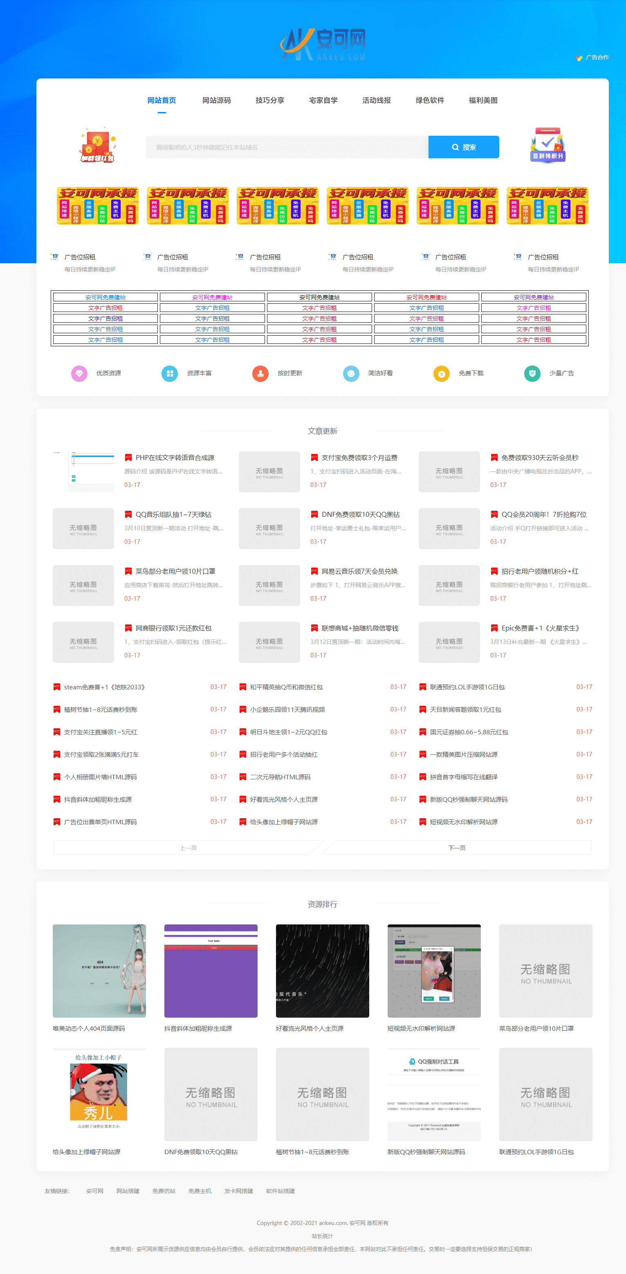The height and width of the screenshot is (1274, 626).
Task: Open article DNF免费领取10天QQ黑钻 title
Action: (x=361, y=515)
